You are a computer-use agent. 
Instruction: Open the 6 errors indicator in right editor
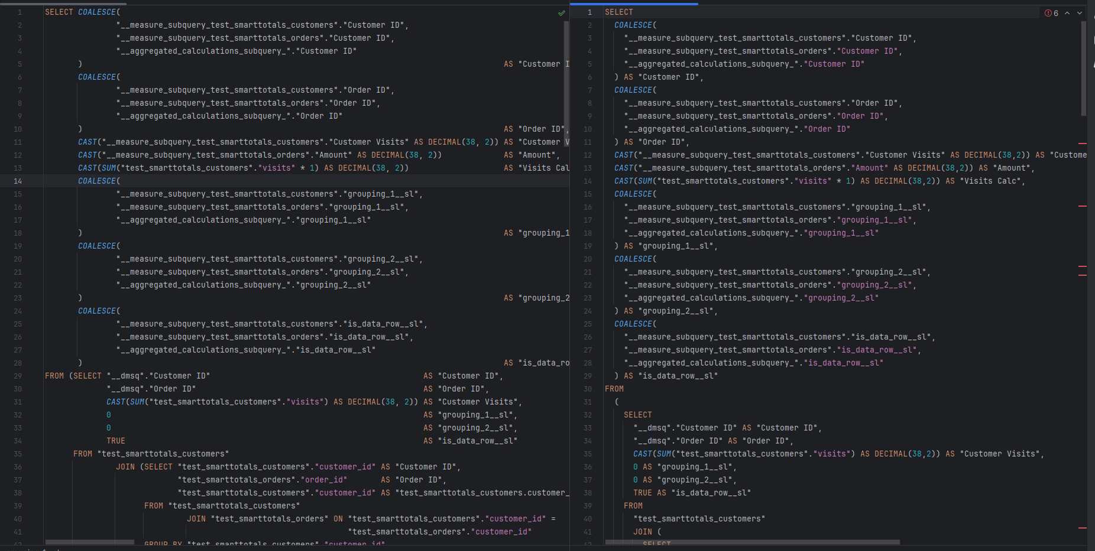pyautogui.click(x=1052, y=13)
